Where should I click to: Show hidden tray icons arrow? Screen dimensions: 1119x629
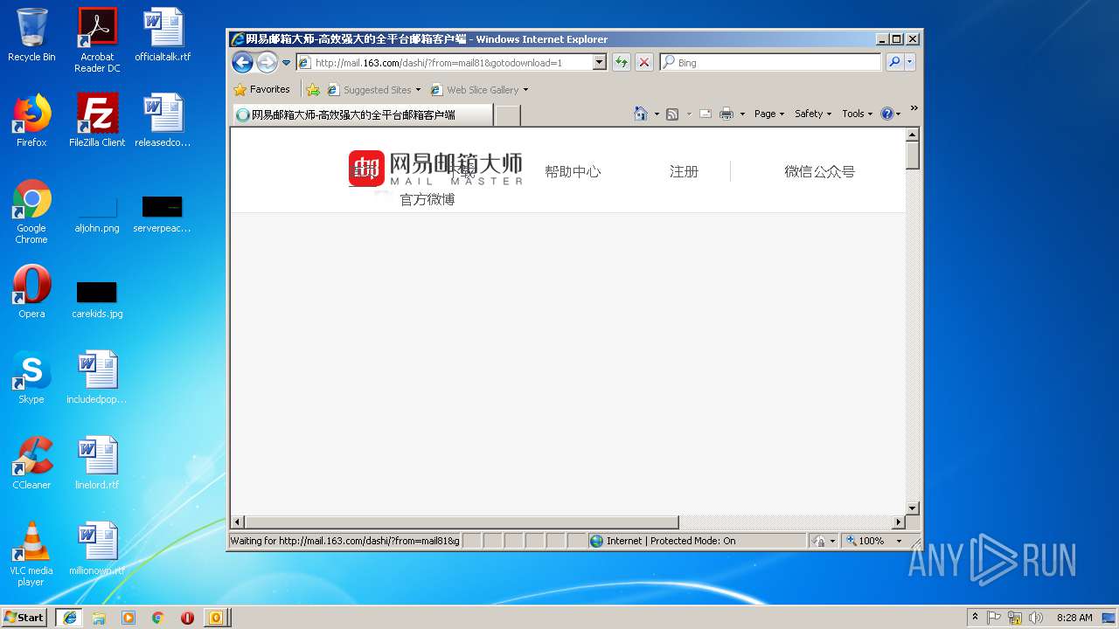pos(976,618)
